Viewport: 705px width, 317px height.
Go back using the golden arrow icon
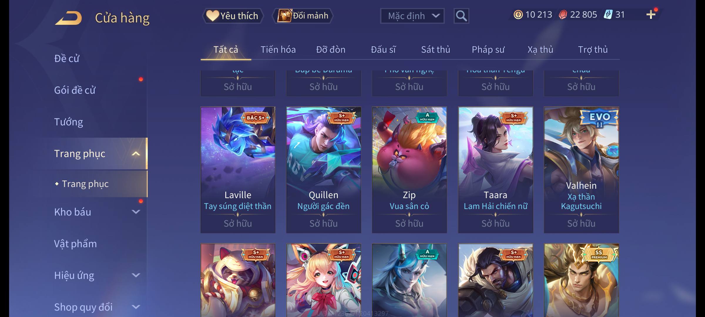(68, 18)
